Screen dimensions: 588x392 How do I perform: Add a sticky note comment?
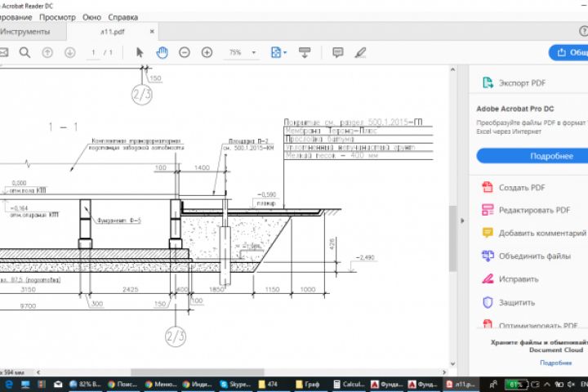[x=337, y=52]
